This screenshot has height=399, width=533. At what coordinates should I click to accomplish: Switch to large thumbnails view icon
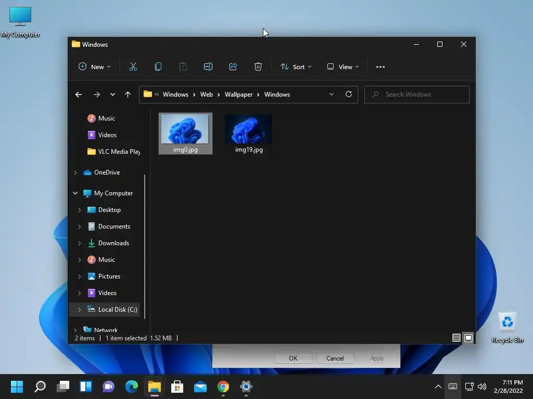pyautogui.click(x=468, y=338)
